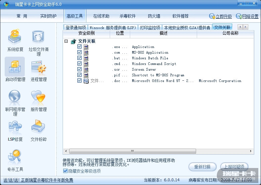Click the .bat Windows Batch File icon
The image size is (261, 185).
[86, 58]
